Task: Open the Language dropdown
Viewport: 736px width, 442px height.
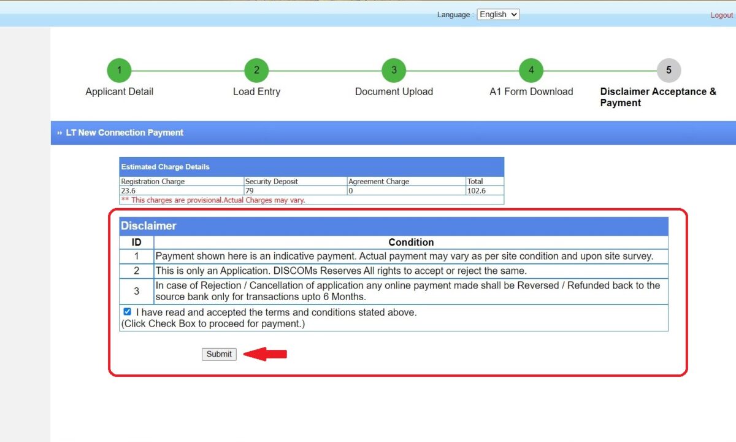Action: [x=498, y=14]
